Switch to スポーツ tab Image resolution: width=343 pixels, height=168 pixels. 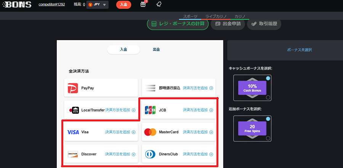click(190, 17)
